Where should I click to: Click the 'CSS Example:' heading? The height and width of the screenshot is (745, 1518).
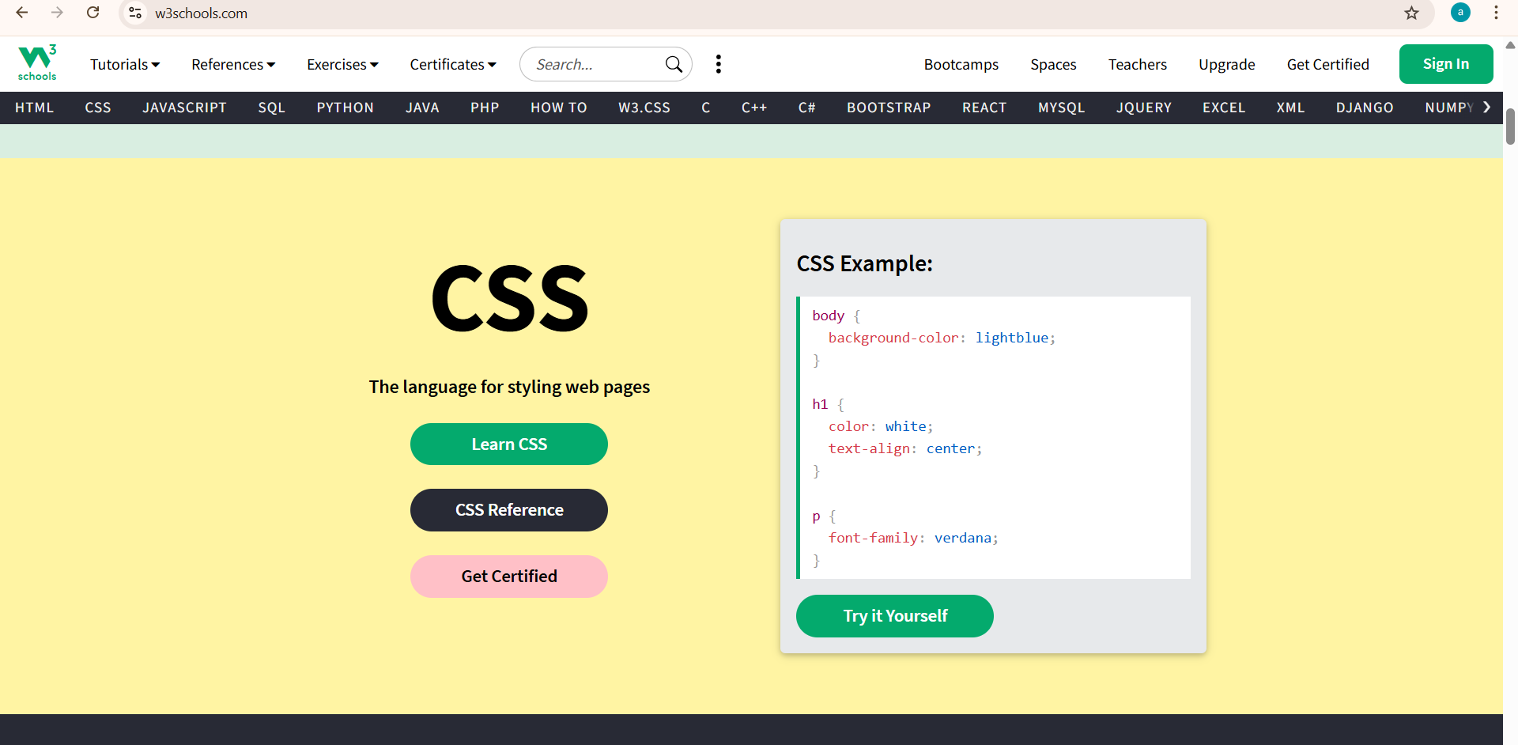click(865, 263)
